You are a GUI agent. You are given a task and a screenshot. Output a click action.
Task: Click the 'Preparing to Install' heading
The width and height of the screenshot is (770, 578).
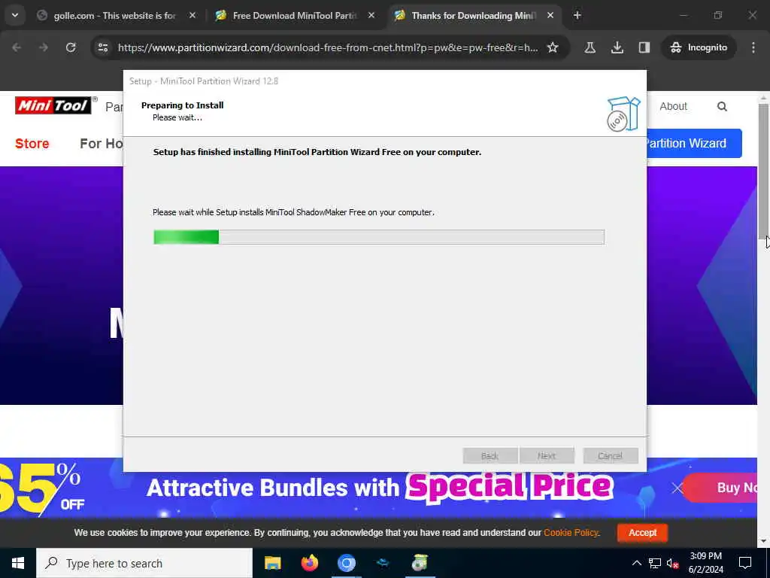(x=182, y=105)
